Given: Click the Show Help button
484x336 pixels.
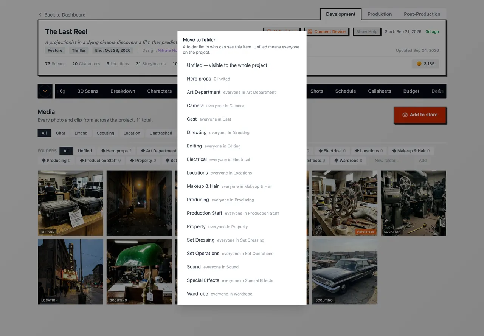Looking at the screenshot, I should pos(367,32).
